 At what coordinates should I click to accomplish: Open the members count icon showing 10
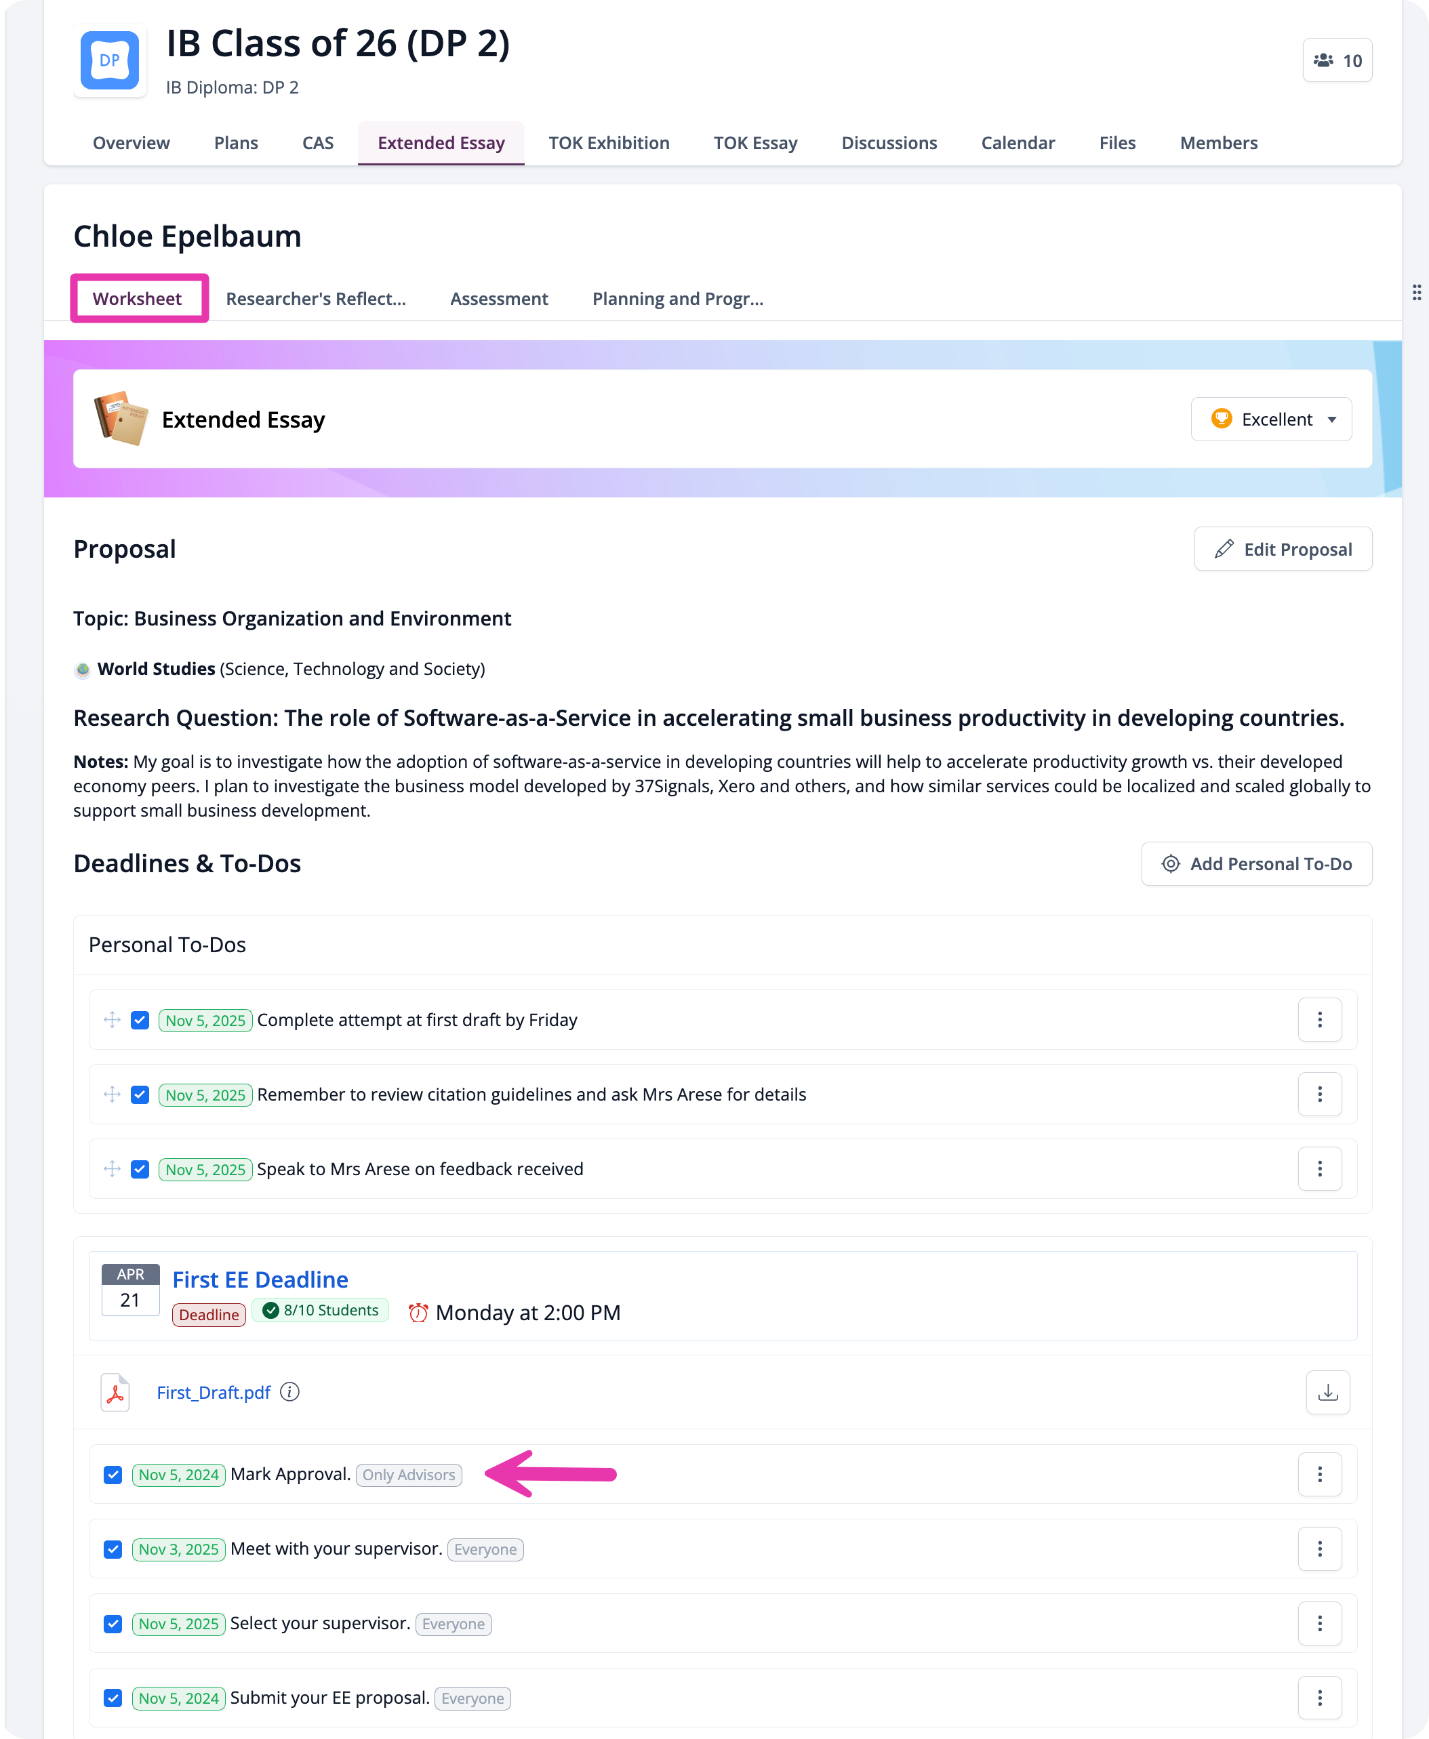click(1337, 60)
